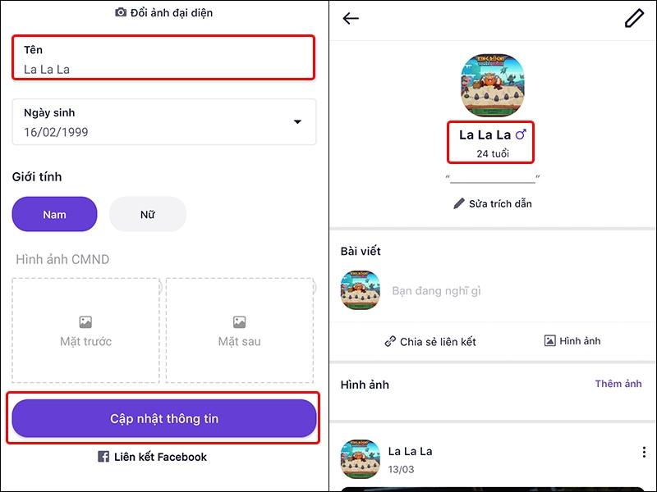Click the link icon for Chia sẻ liên kết

point(390,341)
